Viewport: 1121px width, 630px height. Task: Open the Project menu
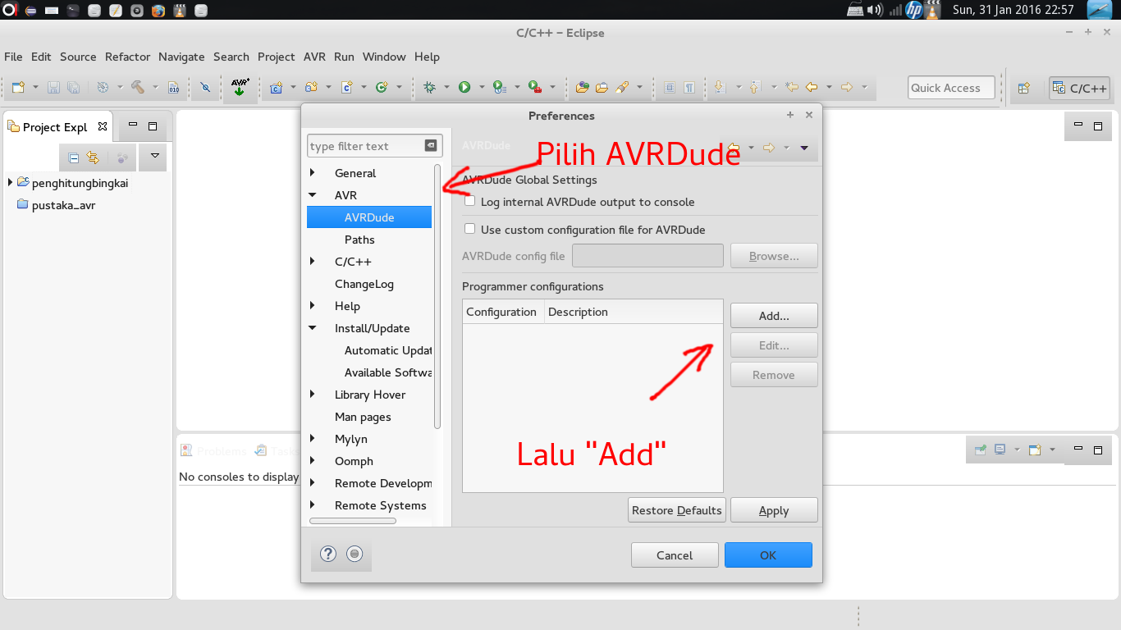(x=276, y=57)
